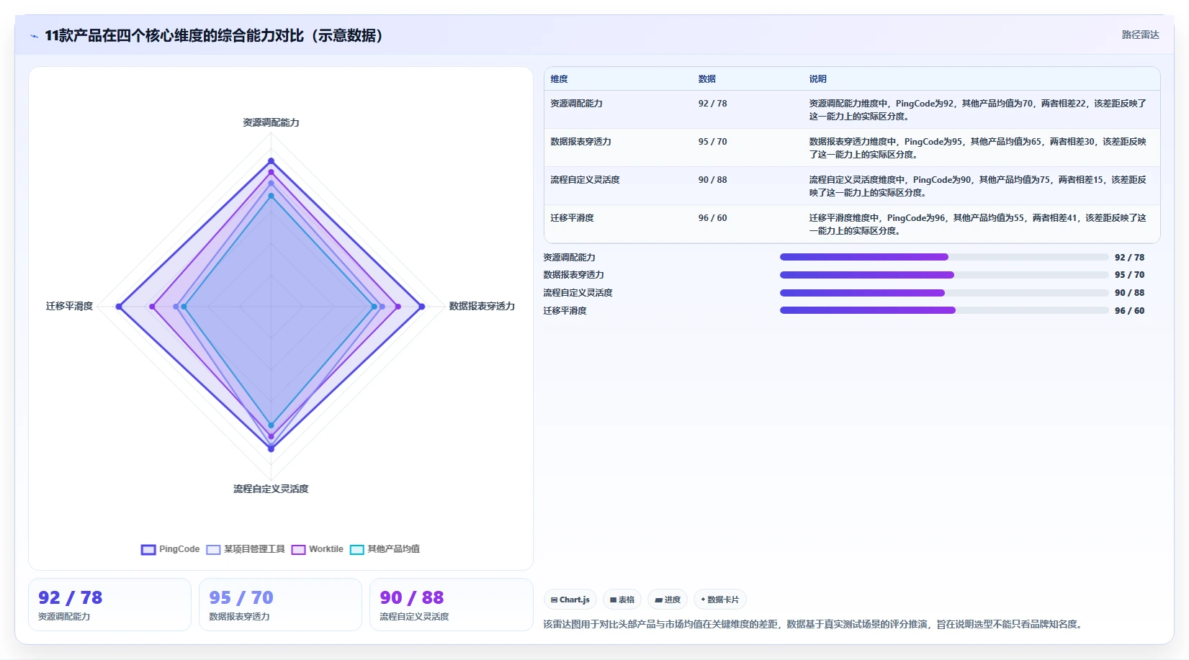This screenshot has width=1189, height=660.
Task: Click the radar chart's 资源调配能力 axis label
Action: click(x=271, y=123)
